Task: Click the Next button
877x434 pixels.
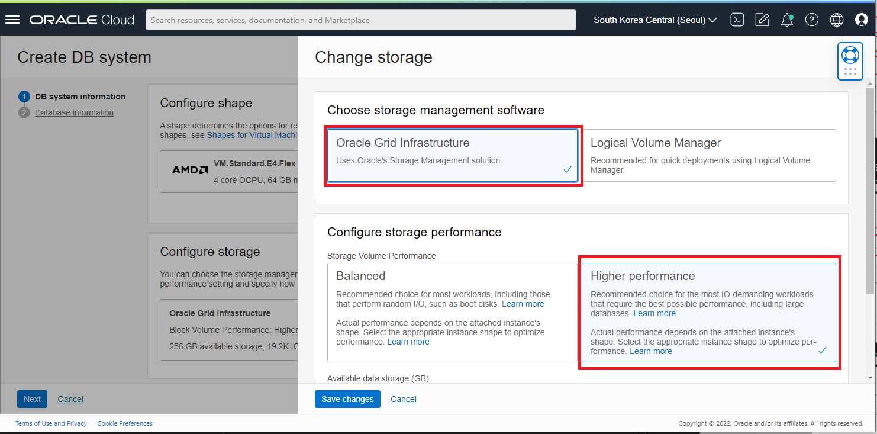Action: coord(32,399)
